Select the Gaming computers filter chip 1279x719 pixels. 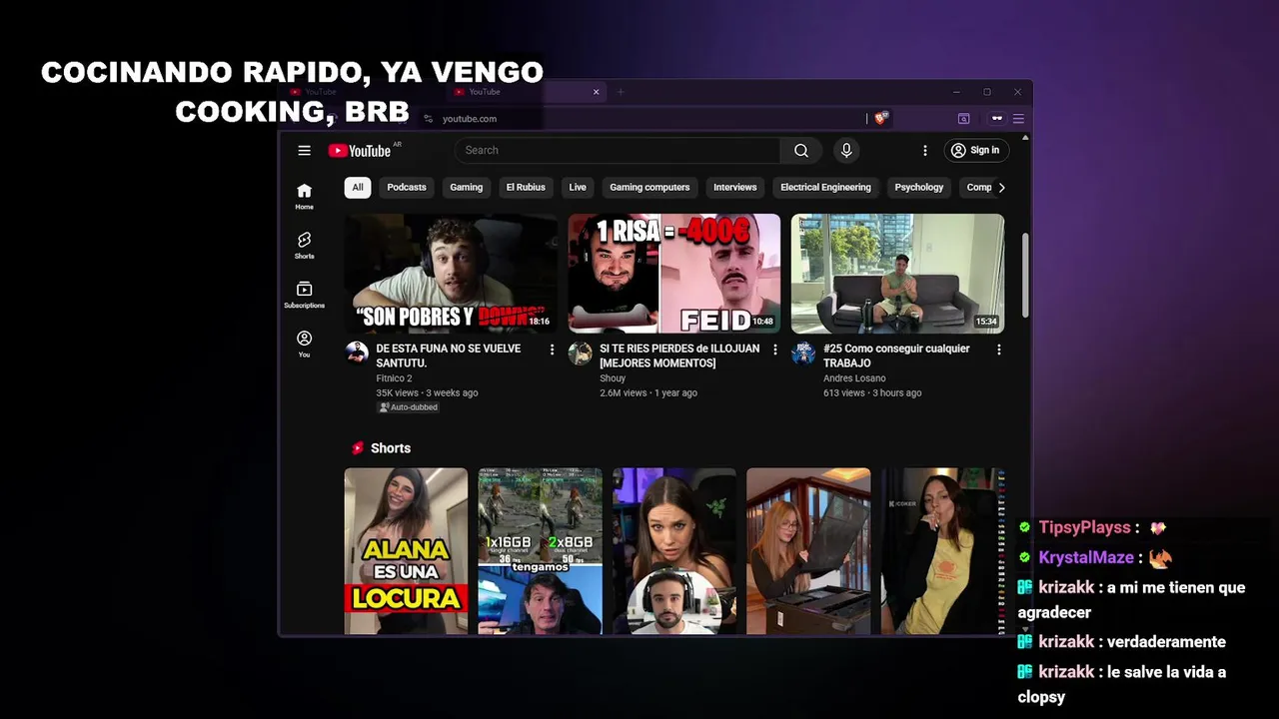(649, 188)
